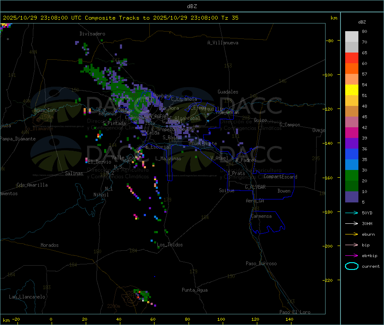The width and height of the screenshot is (384, 325).
Task: Click the yellow eburn arrow legend icon
Action: coord(352,234)
